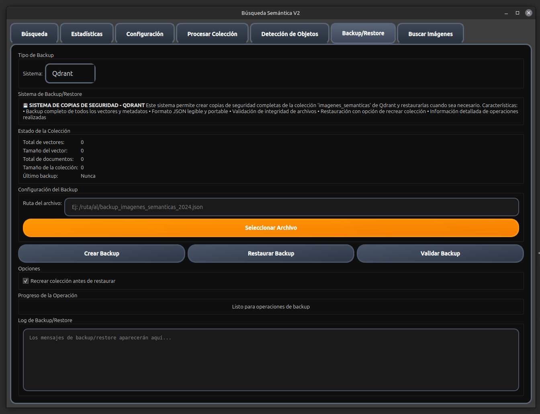Select the Configuración tab
The height and width of the screenshot is (414, 540).
coord(144,33)
